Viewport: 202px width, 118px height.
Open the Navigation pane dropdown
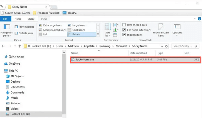[7, 31]
